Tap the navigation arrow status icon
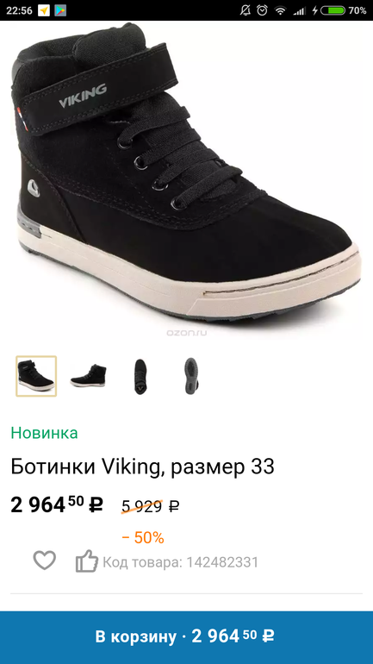373x664 pixels. (44, 10)
